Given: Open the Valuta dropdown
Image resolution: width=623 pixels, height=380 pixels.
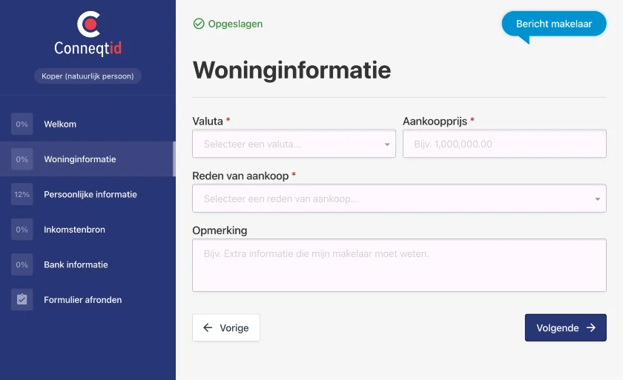Looking at the screenshot, I should tap(294, 144).
